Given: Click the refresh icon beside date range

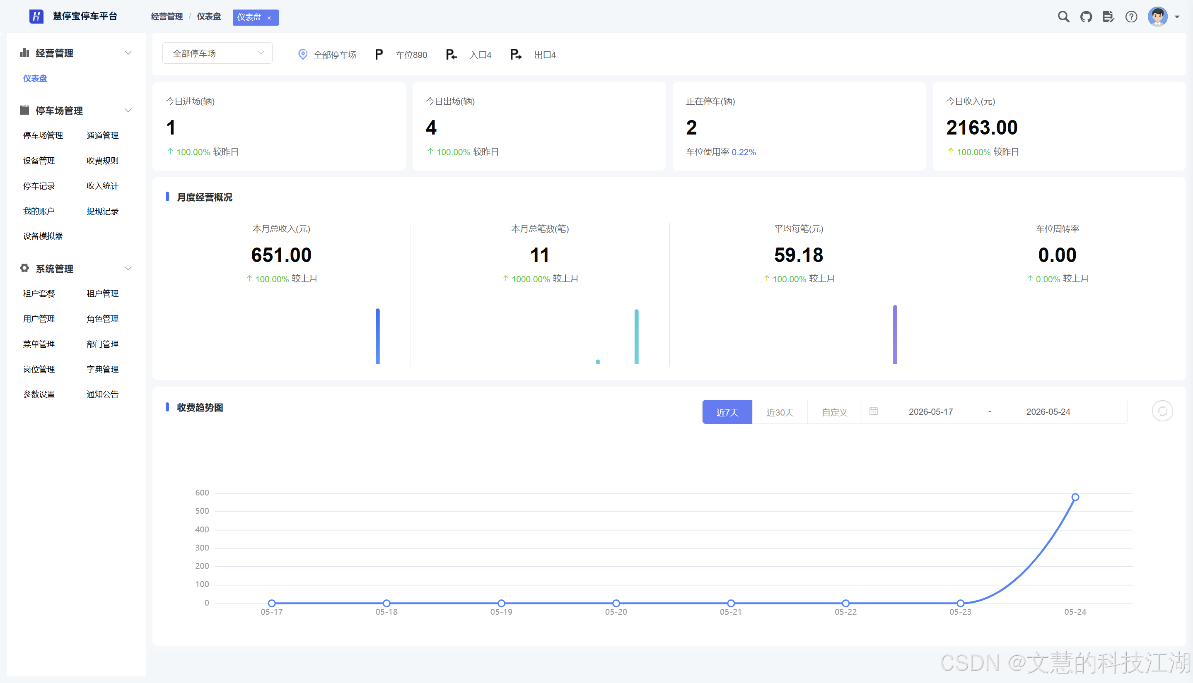Looking at the screenshot, I should coord(1162,411).
